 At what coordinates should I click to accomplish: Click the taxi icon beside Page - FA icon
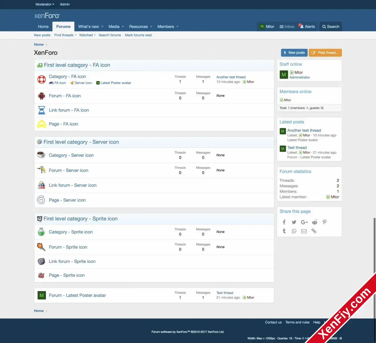click(x=41, y=124)
